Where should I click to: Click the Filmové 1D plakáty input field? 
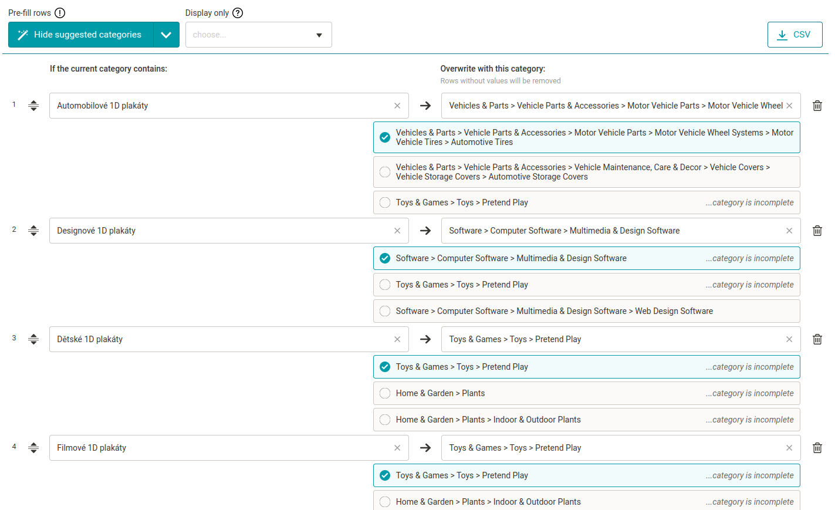click(221, 448)
